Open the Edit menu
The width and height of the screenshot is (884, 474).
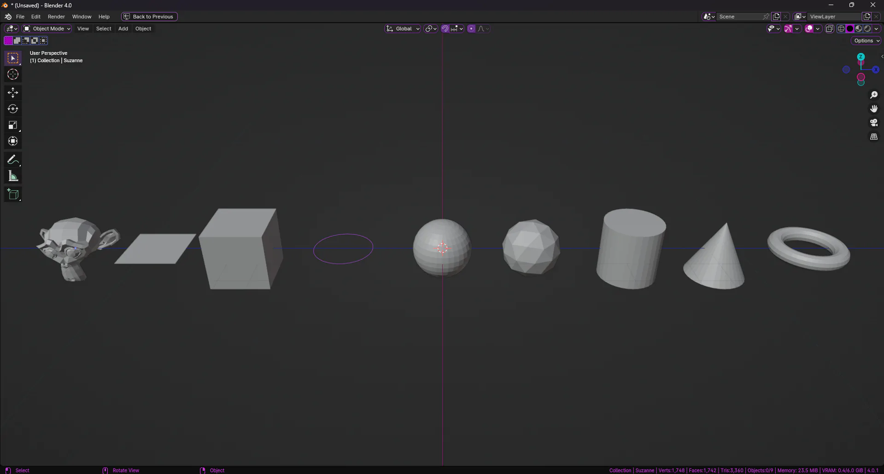(x=36, y=17)
